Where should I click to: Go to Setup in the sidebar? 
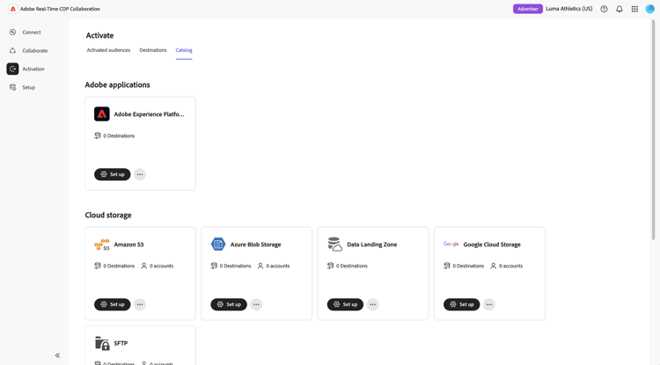[29, 87]
